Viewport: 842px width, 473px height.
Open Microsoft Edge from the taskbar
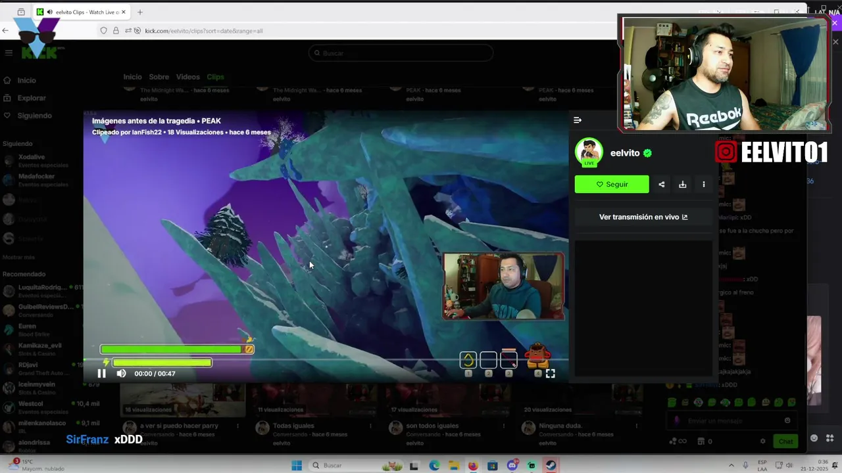(x=434, y=466)
